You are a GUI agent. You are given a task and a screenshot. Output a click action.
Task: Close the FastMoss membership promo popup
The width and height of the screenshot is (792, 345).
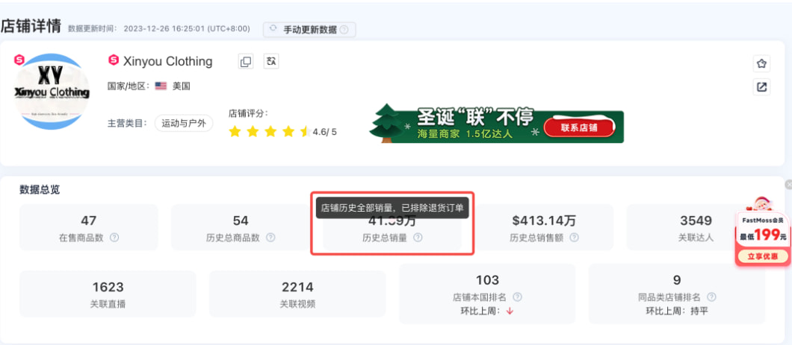pyautogui.click(x=788, y=185)
